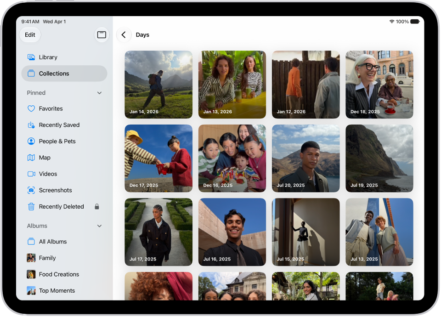Image resolution: width=441 pixels, height=317 pixels.
Task: Click the Favorites heart icon
Action: coord(31,108)
